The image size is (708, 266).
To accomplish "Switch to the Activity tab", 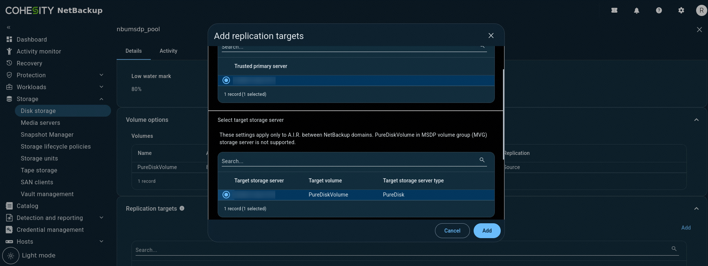I will 168,51.
